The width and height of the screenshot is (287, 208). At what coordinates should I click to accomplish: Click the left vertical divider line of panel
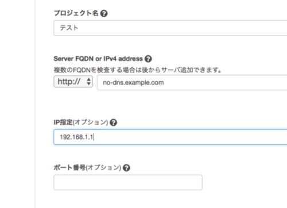(35, 104)
